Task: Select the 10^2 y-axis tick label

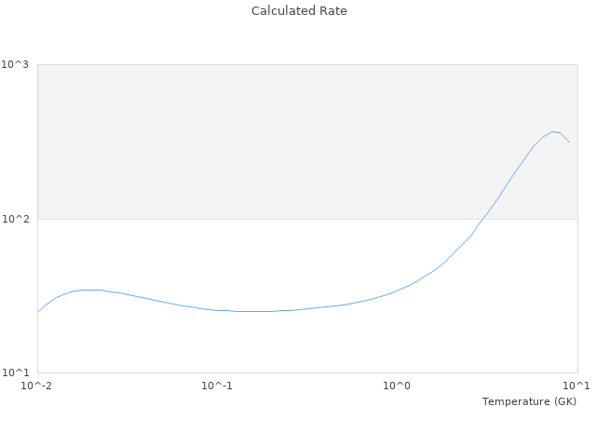Action: pyautogui.click(x=18, y=219)
